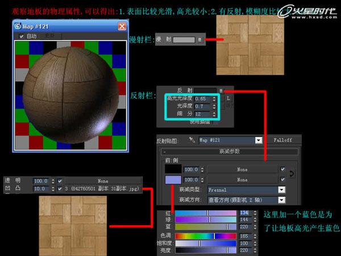Viewport: 341px width, 256px height.
Task: Click the swap colors curved arrow icon
Action: pyautogui.click(x=292, y=174)
